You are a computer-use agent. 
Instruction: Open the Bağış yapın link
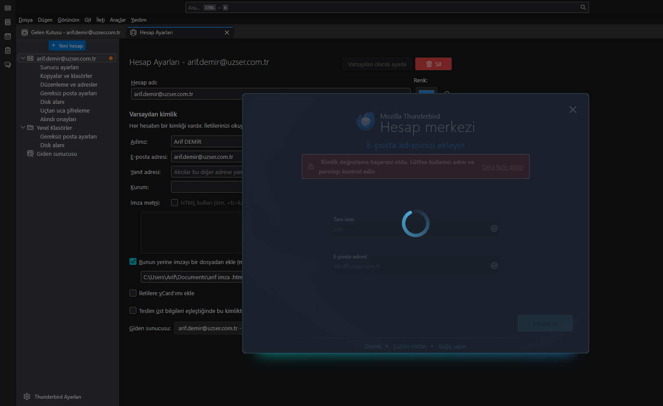click(x=453, y=346)
